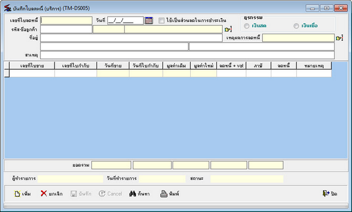
Task: Click the เลขที่ใบขาย column header
Action: (x=32, y=65)
